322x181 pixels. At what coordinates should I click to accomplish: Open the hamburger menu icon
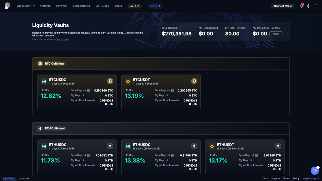tap(316, 6)
